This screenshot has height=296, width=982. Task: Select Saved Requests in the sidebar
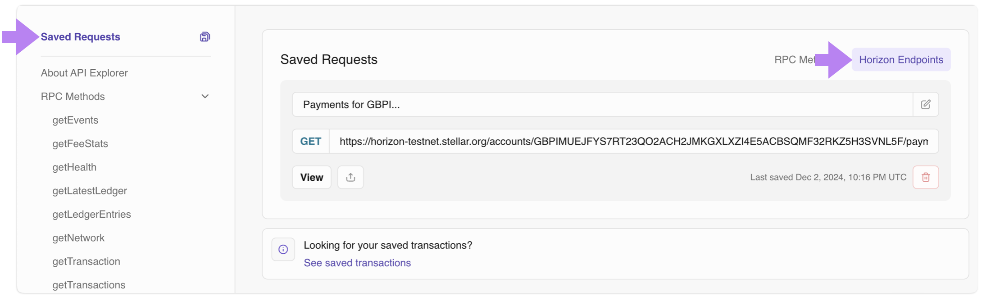coord(81,37)
